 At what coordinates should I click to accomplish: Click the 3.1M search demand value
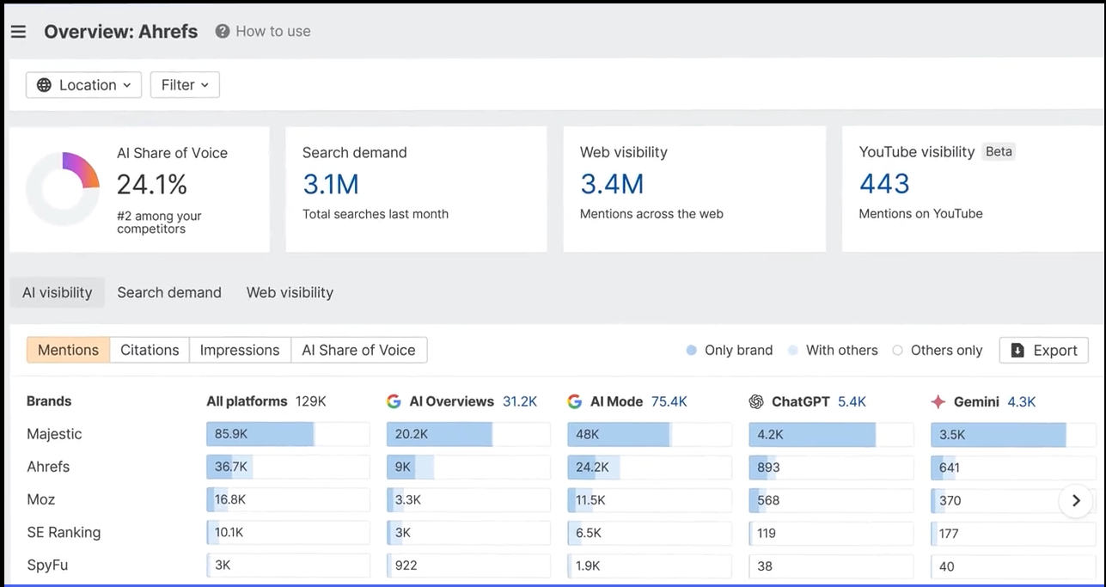(330, 184)
